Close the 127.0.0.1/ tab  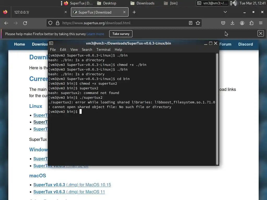(x=65, y=12)
